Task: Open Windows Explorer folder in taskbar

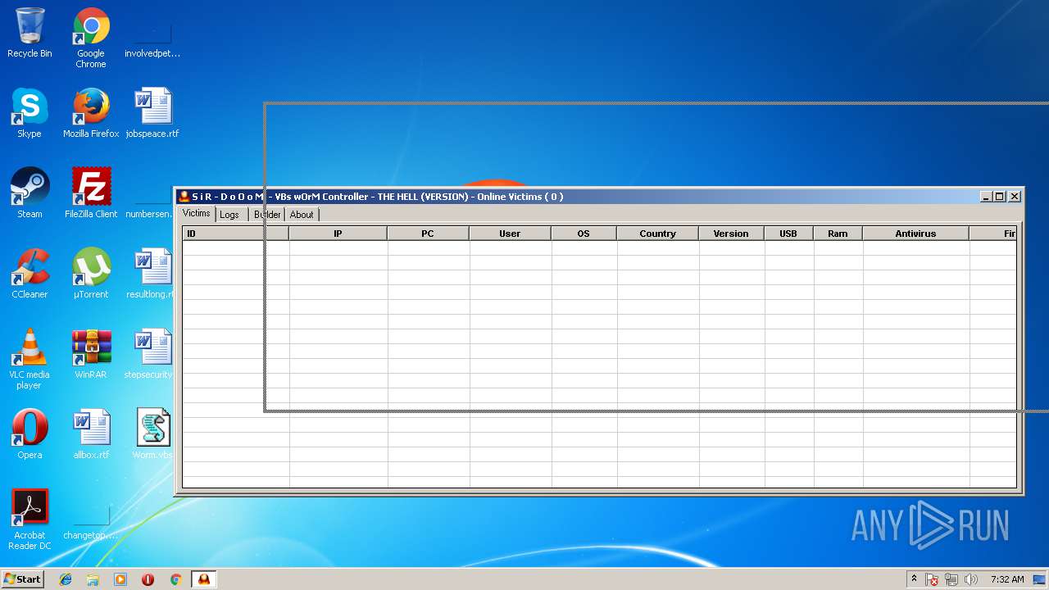Action: [x=93, y=579]
